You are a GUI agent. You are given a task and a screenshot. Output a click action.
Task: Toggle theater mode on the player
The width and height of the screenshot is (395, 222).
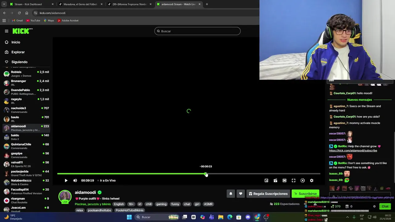click(x=285, y=180)
